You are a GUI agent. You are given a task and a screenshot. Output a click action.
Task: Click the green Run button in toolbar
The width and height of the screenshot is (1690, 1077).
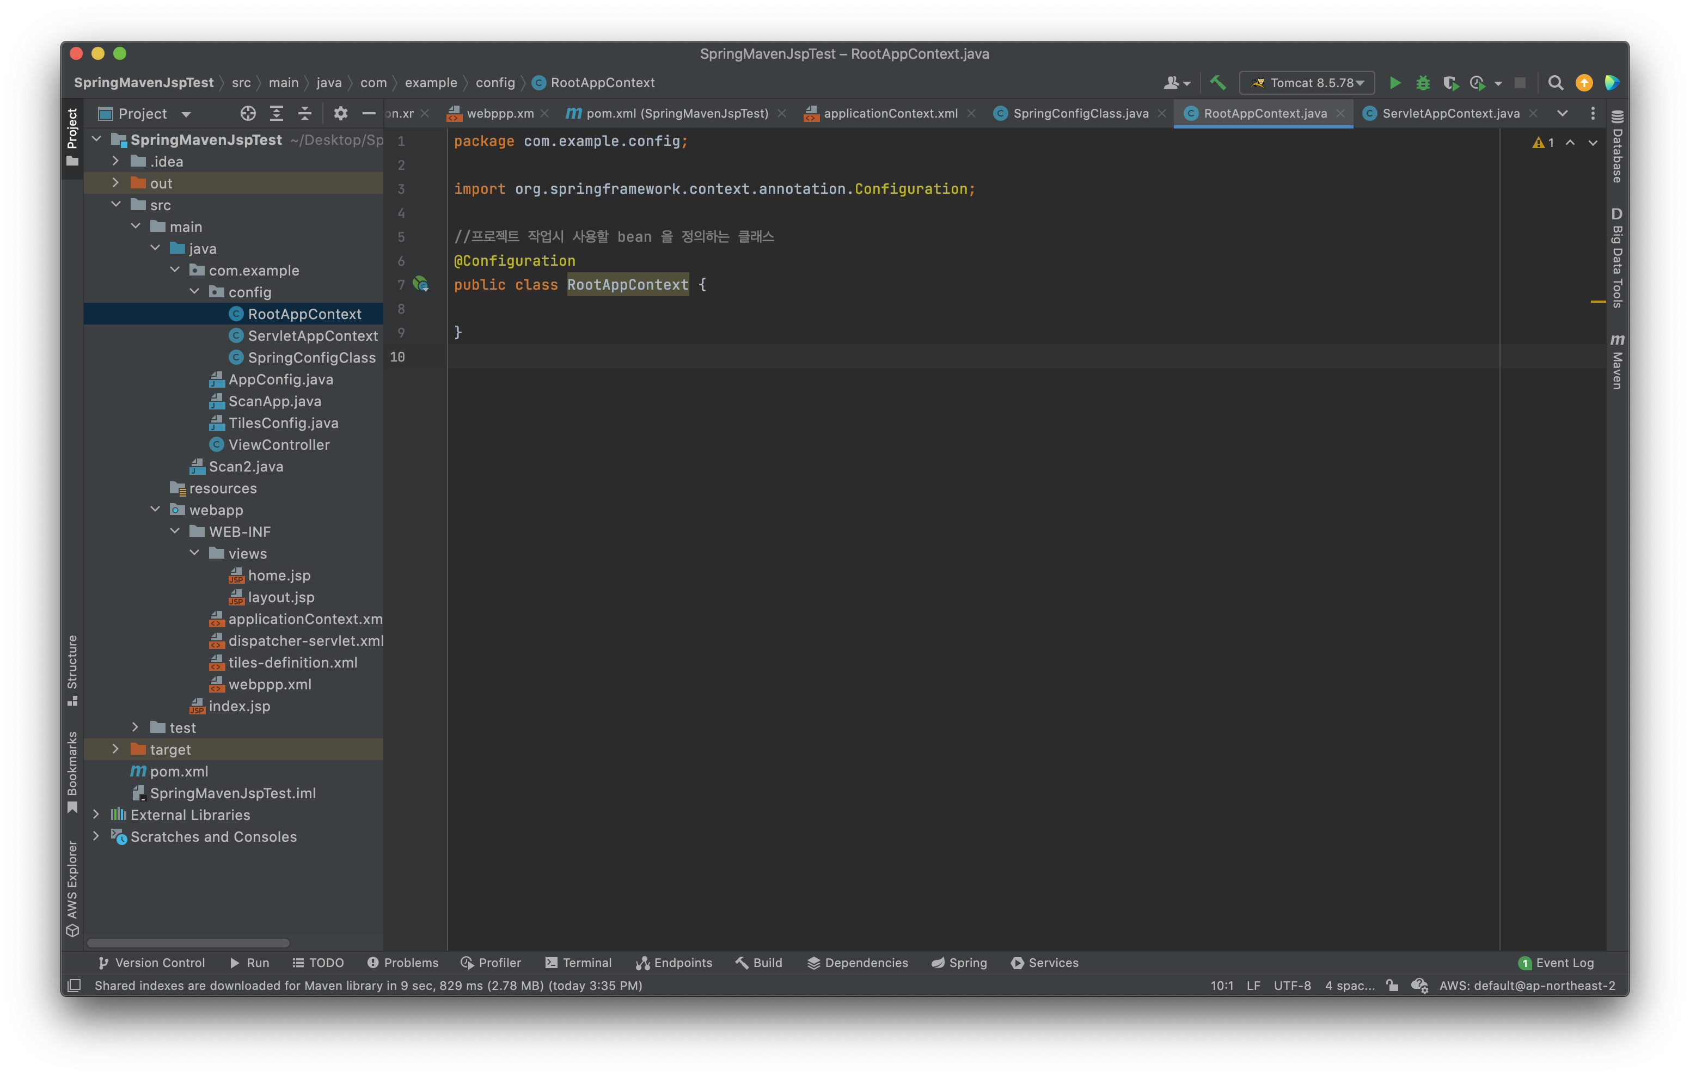point(1394,83)
